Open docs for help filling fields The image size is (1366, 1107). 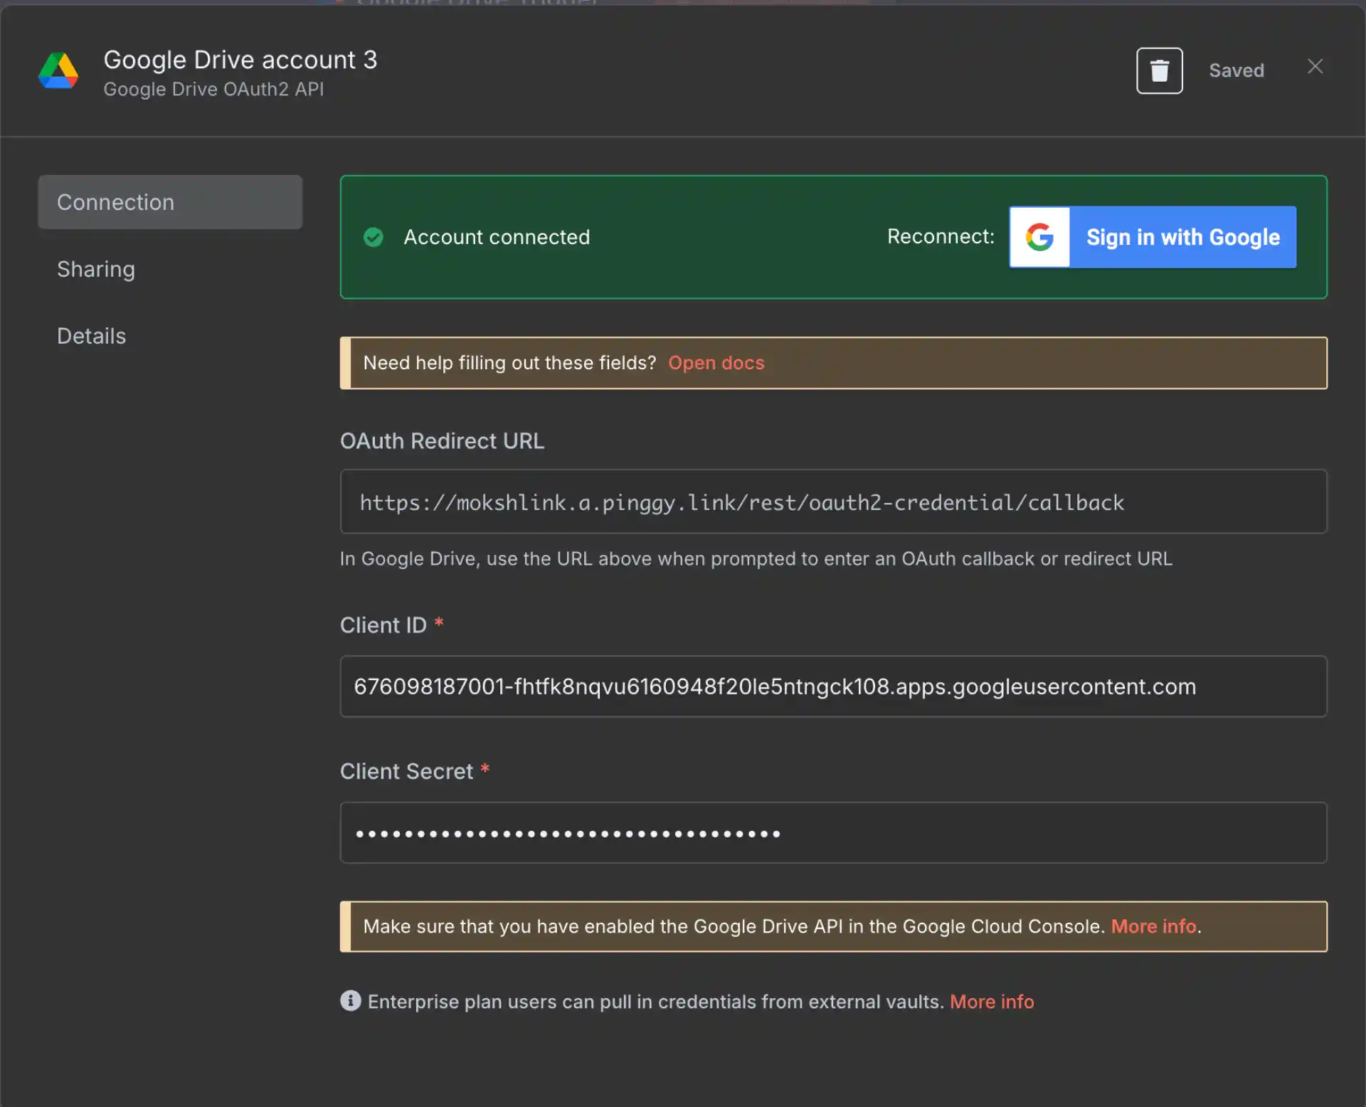pos(716,362)
